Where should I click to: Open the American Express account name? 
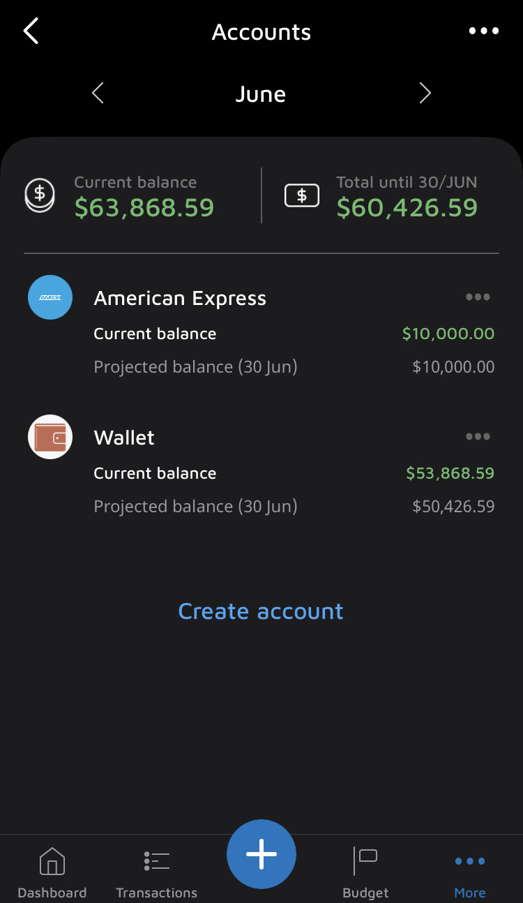coord(180,299)
